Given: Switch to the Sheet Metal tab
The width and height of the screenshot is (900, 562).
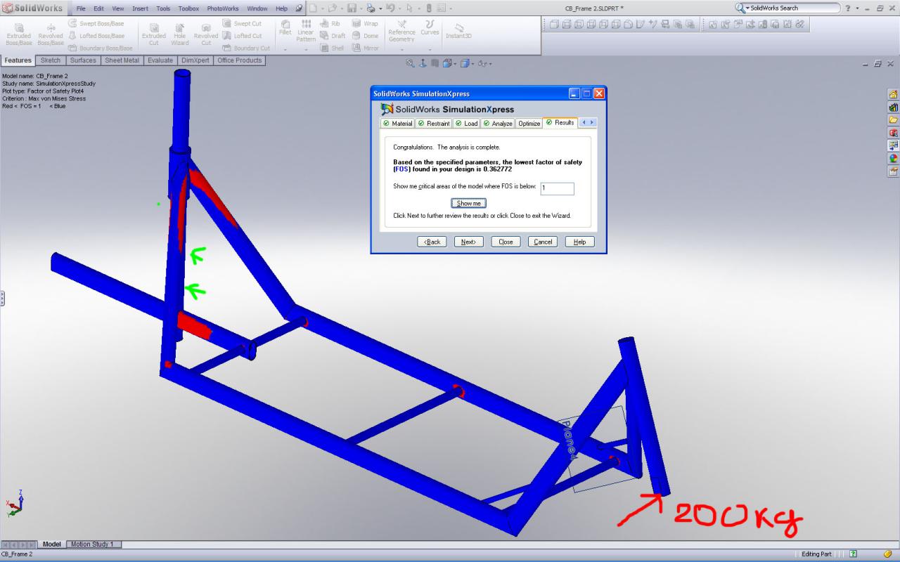Looking at the screenshot, I should 122,60.
